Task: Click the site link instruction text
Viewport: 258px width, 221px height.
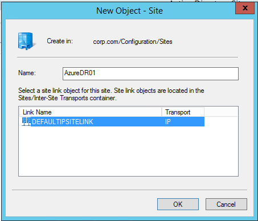Action: coord(111,94)
